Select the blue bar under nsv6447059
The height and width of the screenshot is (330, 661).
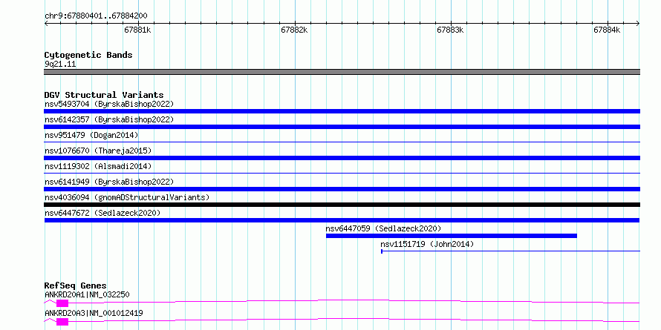click(451, 236)
